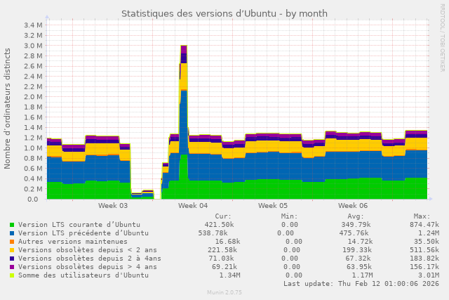The image size is (449, 300).
Task: Click the orange swatch for Autres versions maintenues
Action: pyautogui.click(x=12, y=242)
